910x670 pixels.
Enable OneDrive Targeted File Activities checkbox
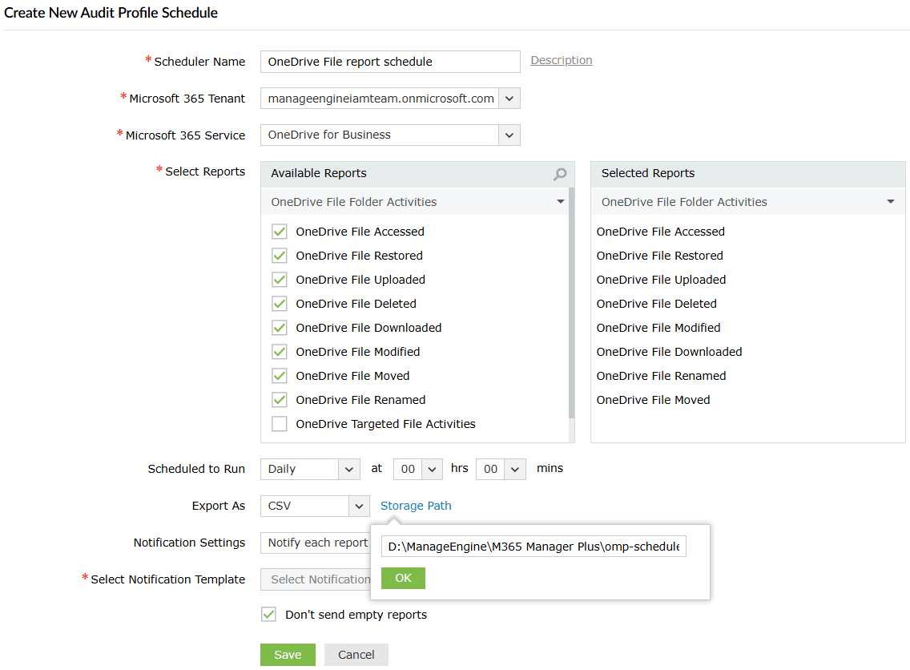click(280, 424)
